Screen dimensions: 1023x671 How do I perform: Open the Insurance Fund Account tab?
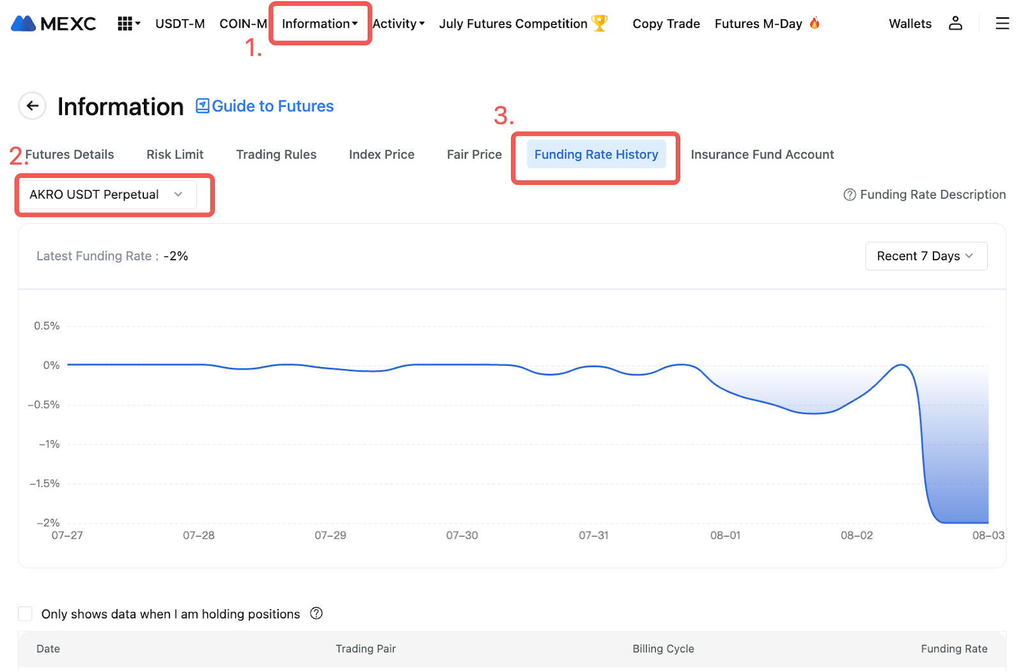761,154
